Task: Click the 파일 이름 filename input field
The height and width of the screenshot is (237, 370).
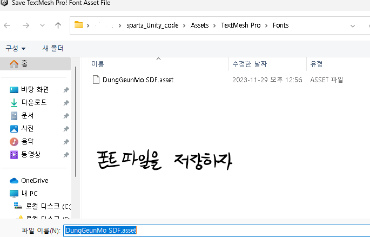Action: (x=217, y=231)
